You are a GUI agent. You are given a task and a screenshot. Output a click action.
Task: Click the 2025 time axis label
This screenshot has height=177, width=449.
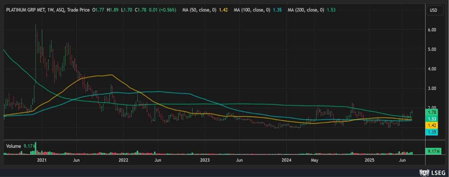point(369,160)
